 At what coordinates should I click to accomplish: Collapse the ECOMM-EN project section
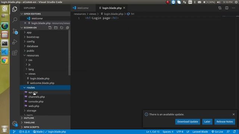click(x=30, y=28)
